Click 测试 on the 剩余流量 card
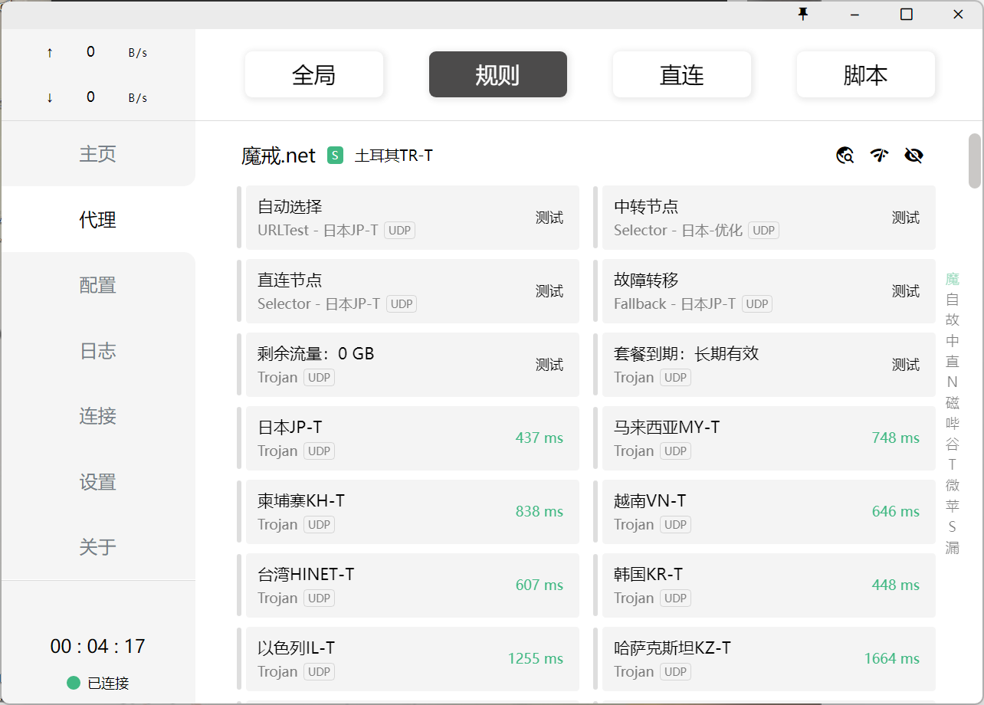 [549, 365]
